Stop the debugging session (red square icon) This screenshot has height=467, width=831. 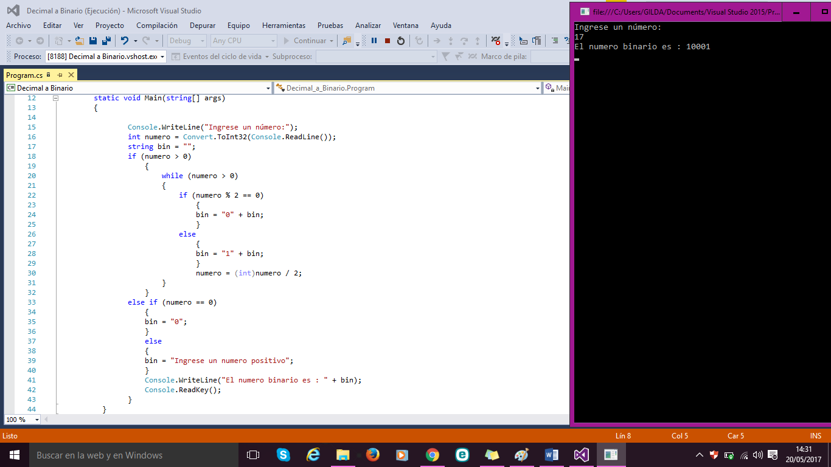click(x=388, y=41)
